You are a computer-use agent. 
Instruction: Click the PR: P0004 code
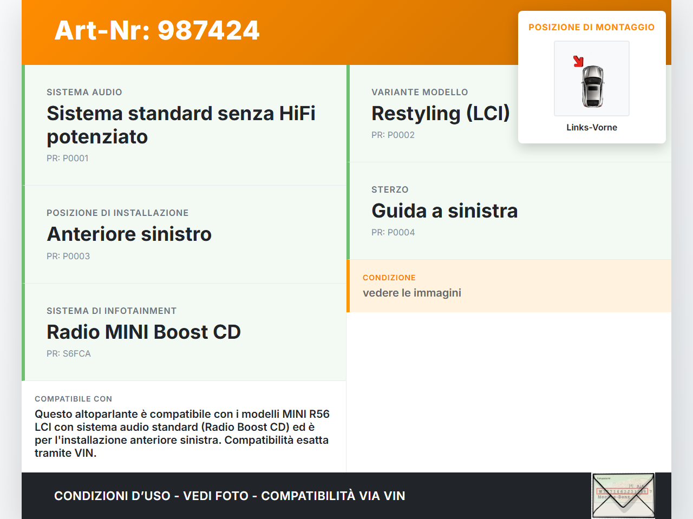[x=393, y=233]
